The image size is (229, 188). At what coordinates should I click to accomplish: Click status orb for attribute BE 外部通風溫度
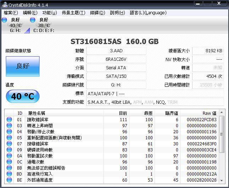coord(9,180)
